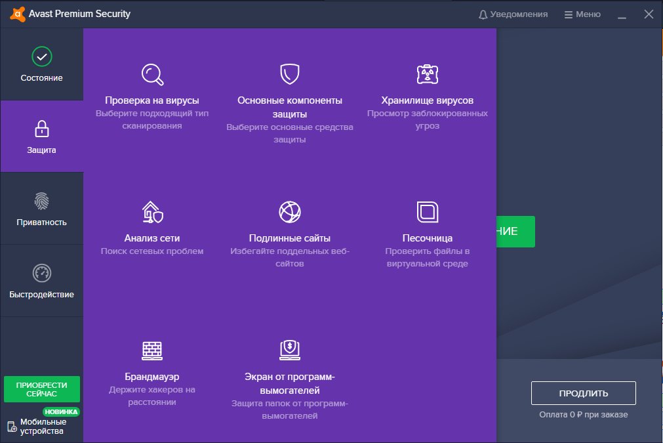Open the Быстродействие gauge icon

pyautogui.click(x=42, y=273)
